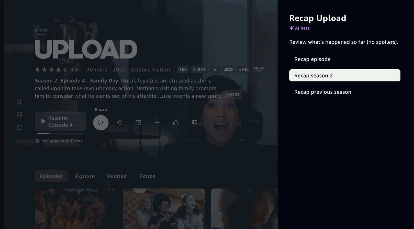Click the star rating row
Image resolution: width=414 pixels, height=229 pixels.
51,70
